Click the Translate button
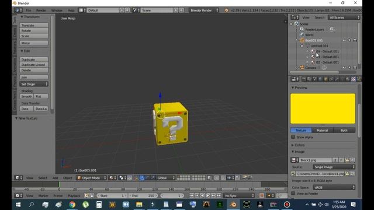The image size is (374, 210). [x=34, y=25]
